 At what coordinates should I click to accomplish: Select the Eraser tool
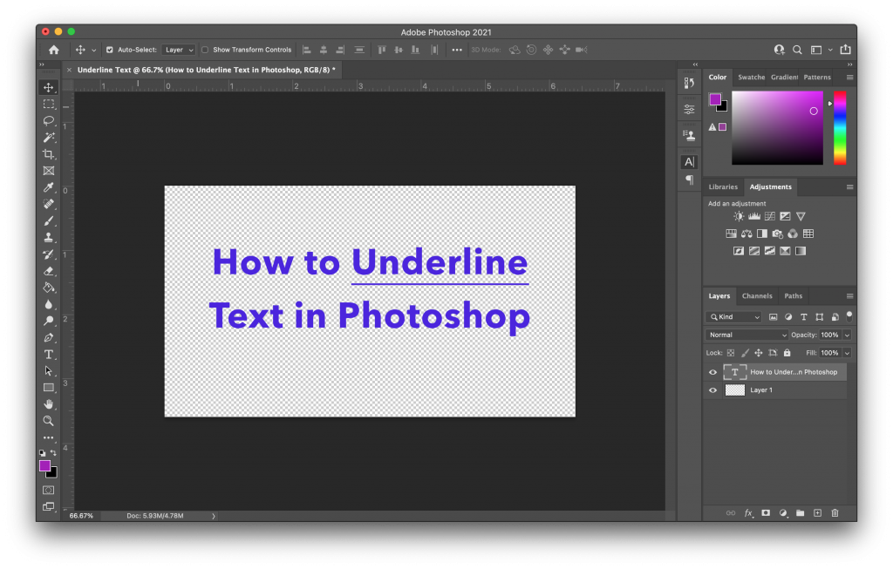(x=49, y=271)
